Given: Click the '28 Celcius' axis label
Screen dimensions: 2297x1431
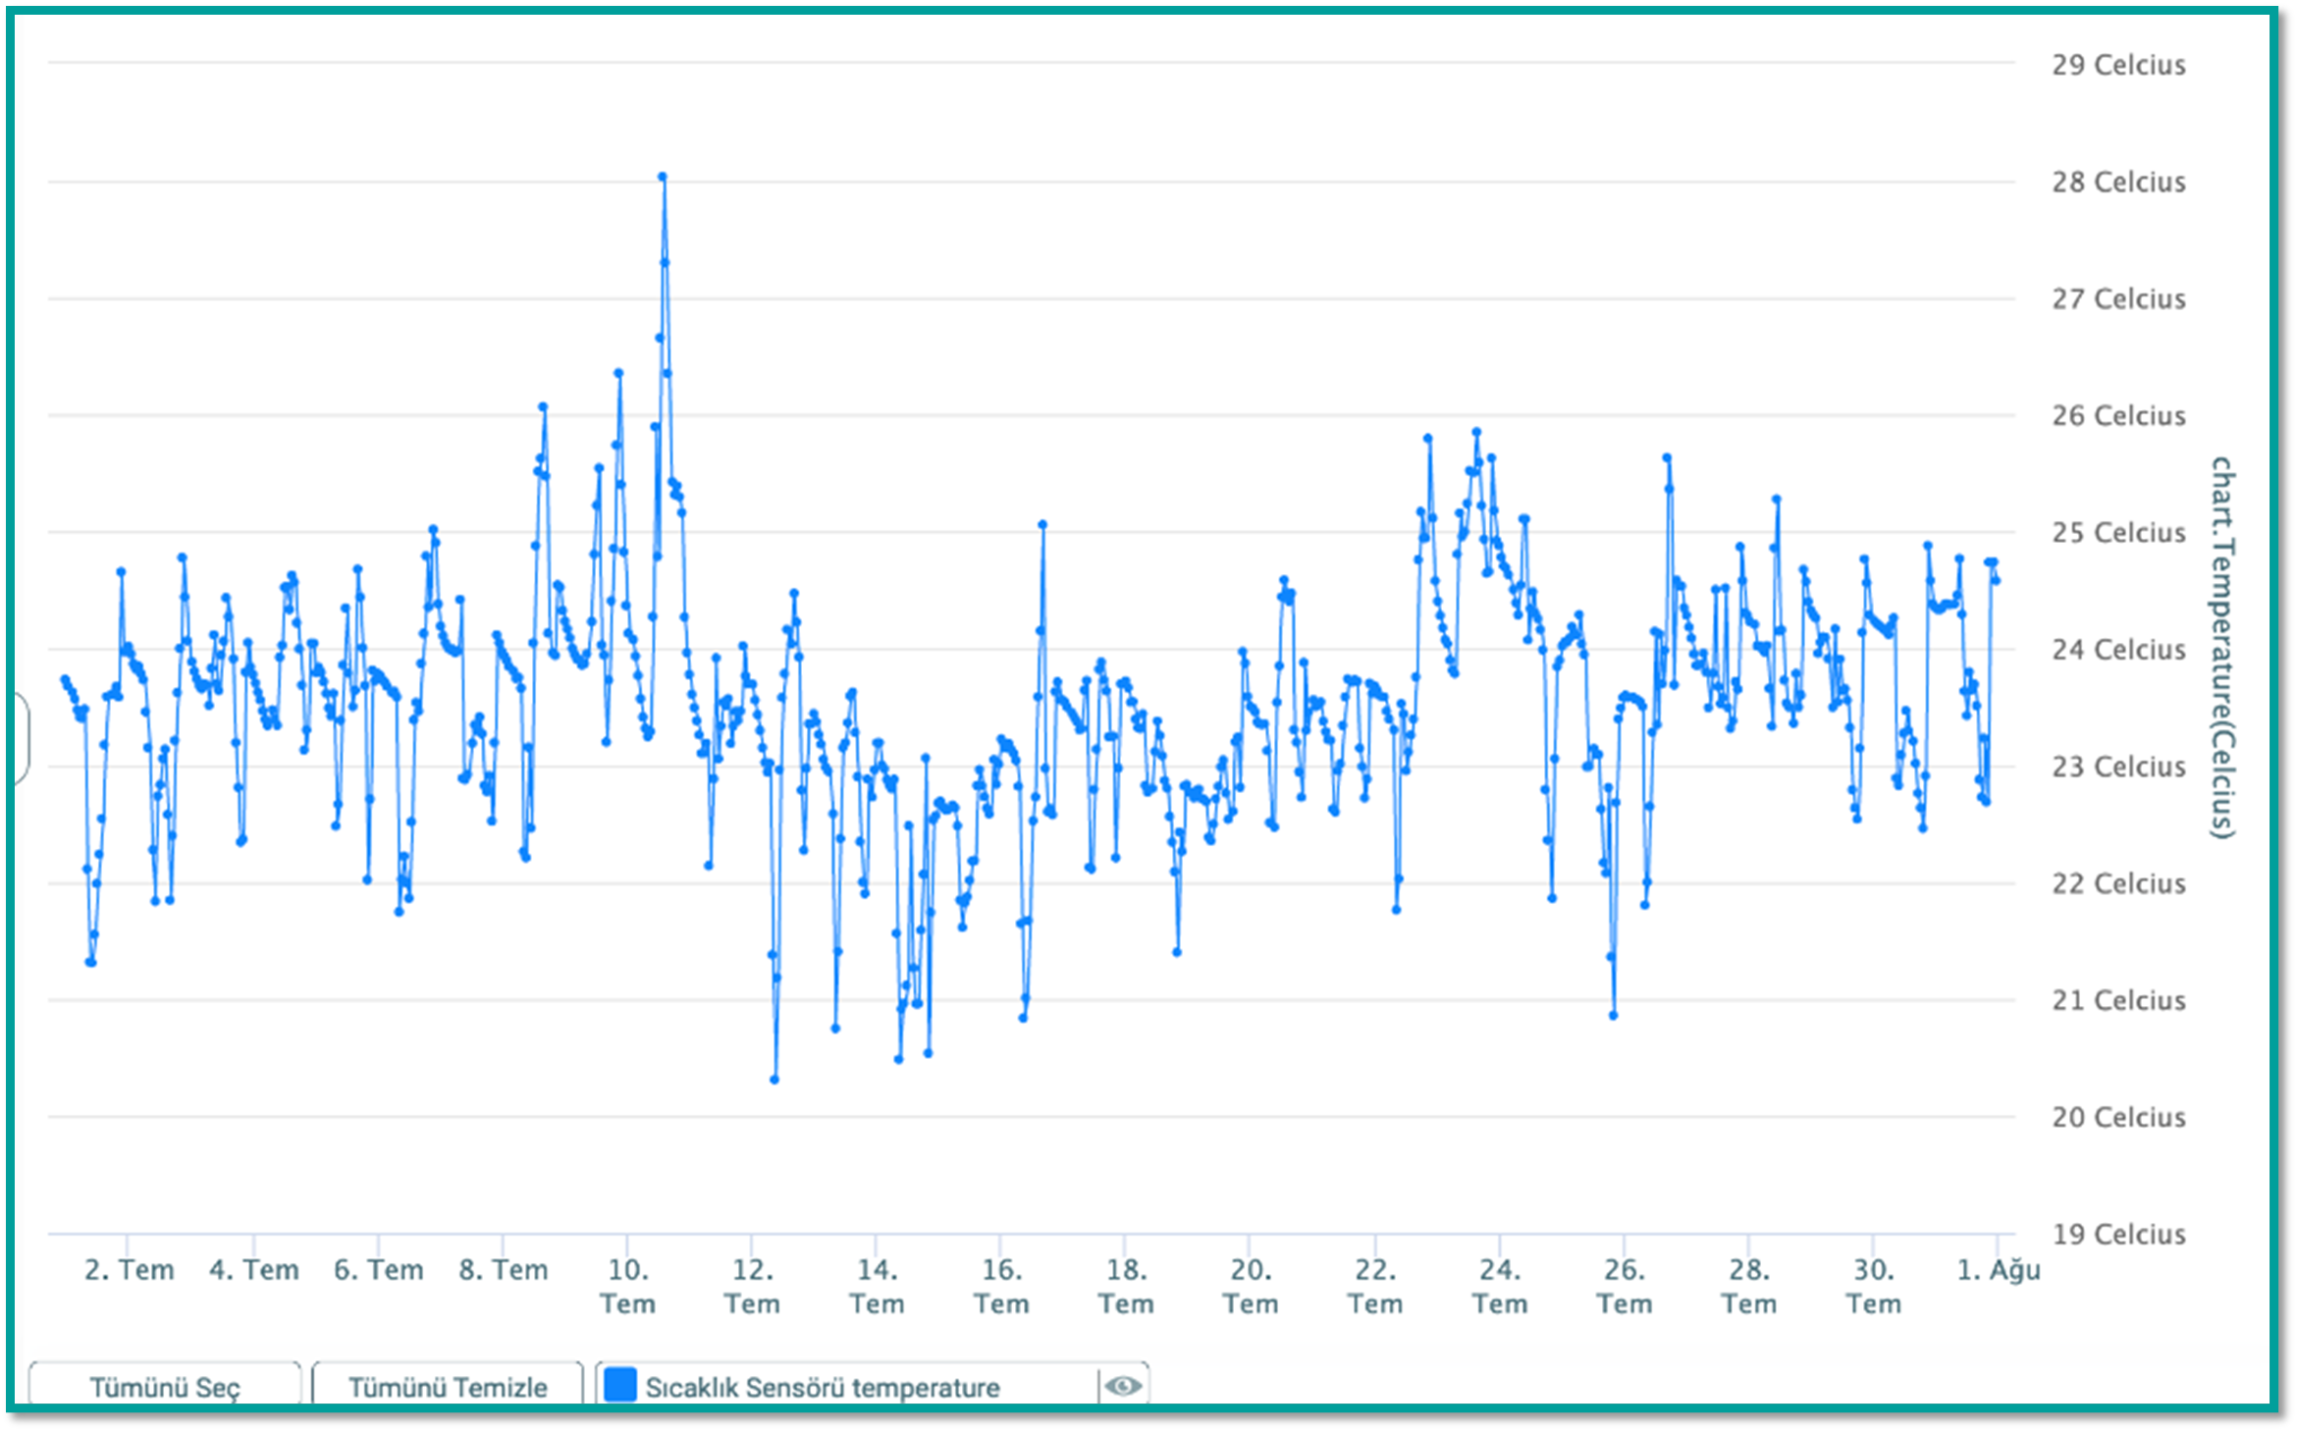Looking at the screenshot, I should point(2118,182).
